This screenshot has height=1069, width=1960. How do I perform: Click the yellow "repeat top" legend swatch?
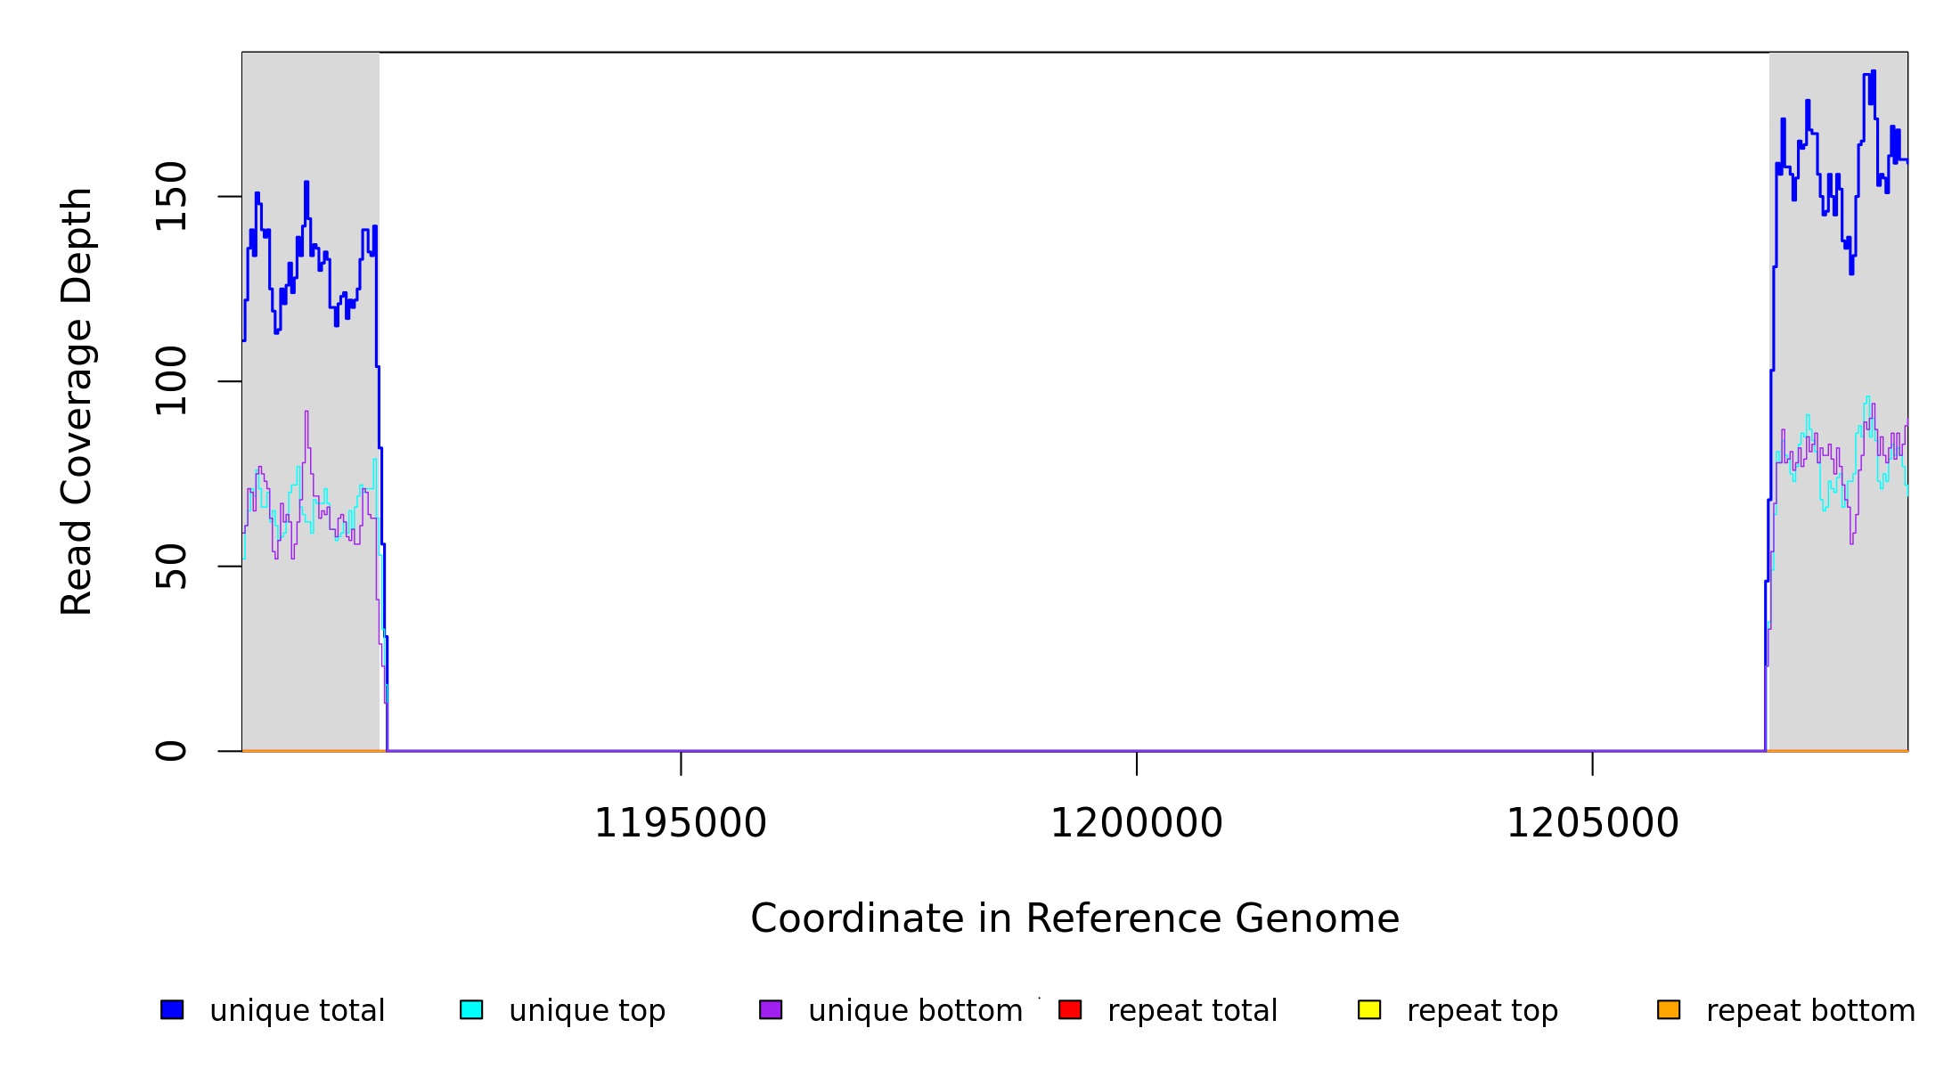1369,1009
